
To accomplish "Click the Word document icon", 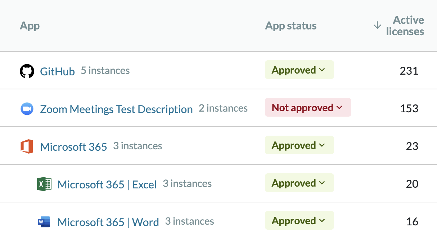I will pyautogui.click(x=44, y=221).
